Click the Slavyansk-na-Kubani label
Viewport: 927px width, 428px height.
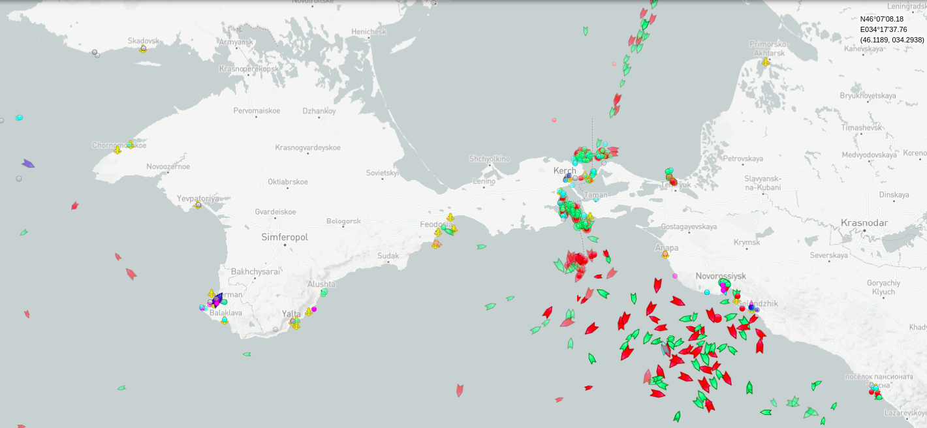(x=762, y=183)
